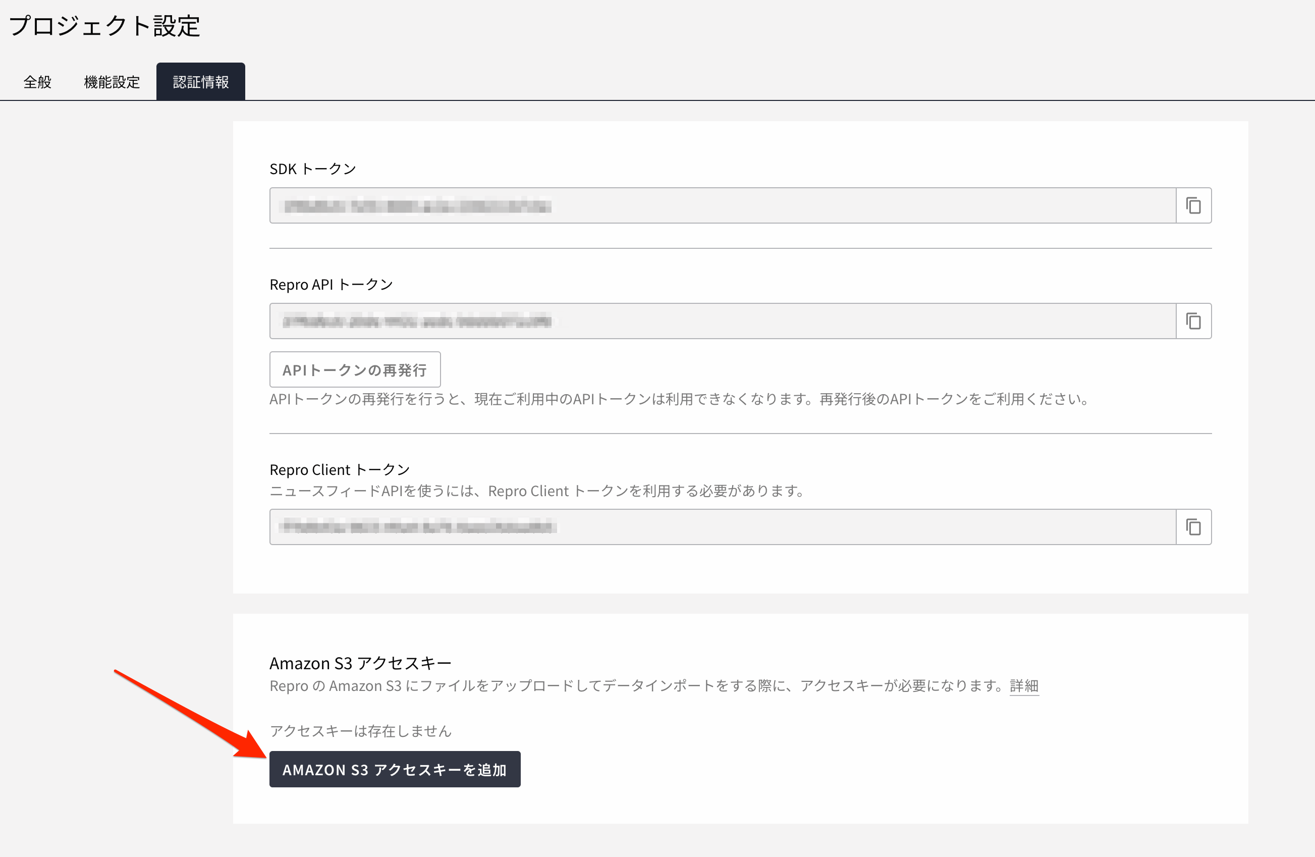Click the APIトークンの再発行 button
Viewport: 1315px width, 857px height.
(355, 369)
